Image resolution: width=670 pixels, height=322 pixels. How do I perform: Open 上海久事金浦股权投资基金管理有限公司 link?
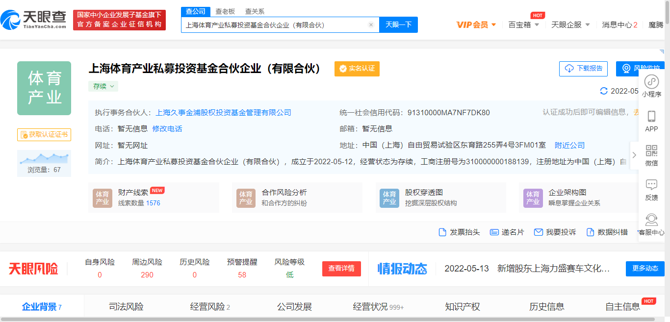(223, 113)
